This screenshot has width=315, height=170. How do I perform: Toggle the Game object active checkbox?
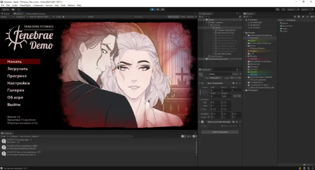click(206, 74)
